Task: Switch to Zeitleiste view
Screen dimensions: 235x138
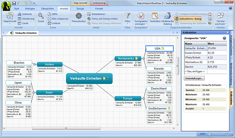Action: pyautogui.click(x=25, y=14)
